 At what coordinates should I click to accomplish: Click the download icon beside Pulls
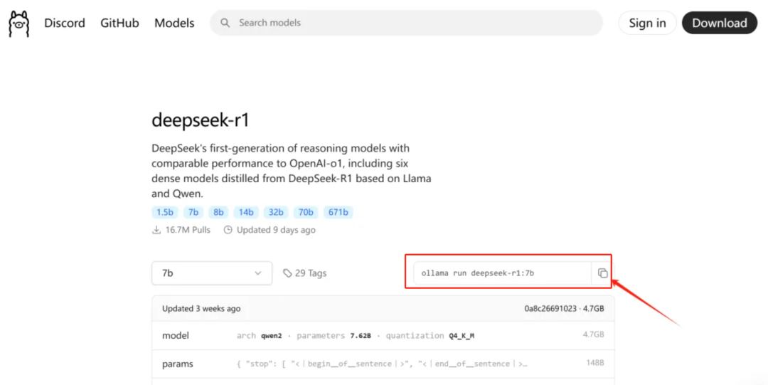[156, 230]
